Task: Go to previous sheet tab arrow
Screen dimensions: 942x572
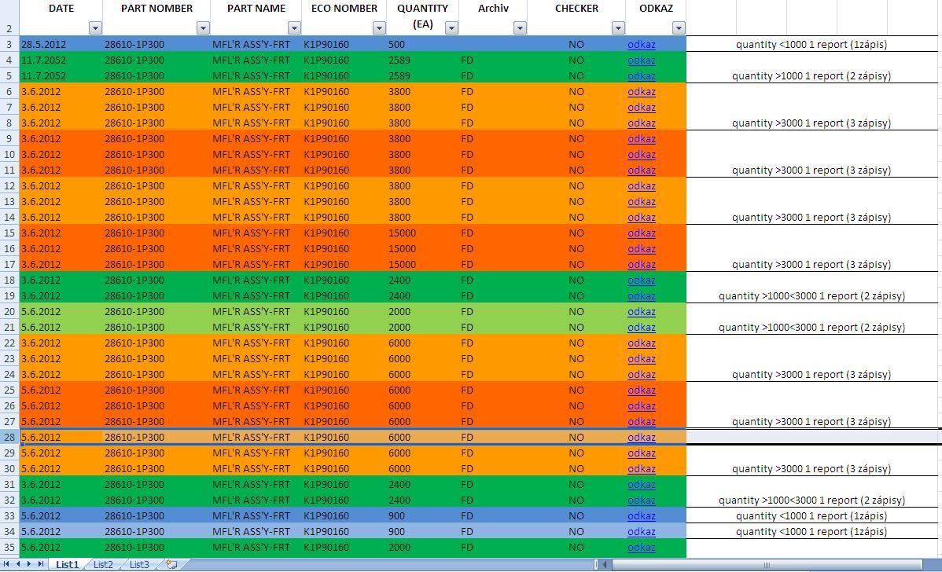Action: (18, 564)
